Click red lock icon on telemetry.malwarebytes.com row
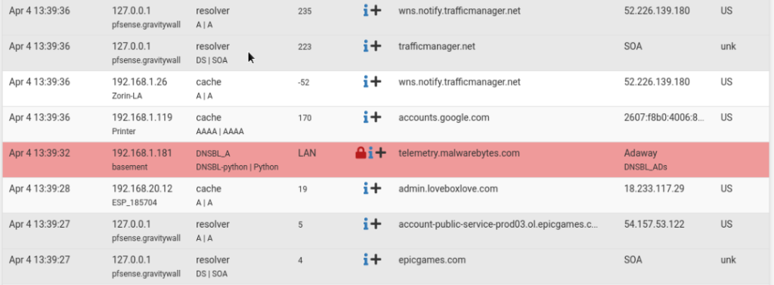 361,154
